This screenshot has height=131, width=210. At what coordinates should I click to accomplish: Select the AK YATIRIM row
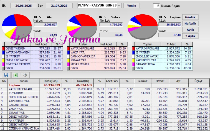[x=105, y=120]
